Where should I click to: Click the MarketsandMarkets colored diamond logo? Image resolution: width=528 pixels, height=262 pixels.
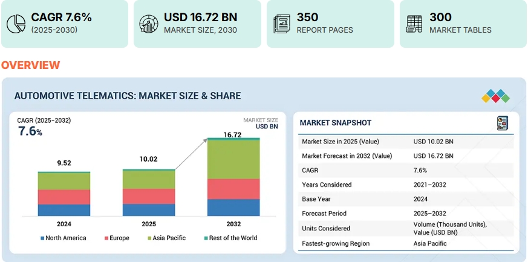pyautogui.click(x=495, y=96)
